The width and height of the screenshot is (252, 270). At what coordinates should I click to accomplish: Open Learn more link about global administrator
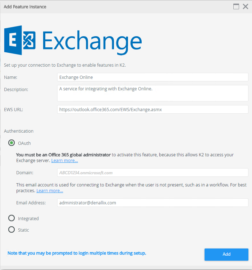pyautogui.click(x=65, y=161)
